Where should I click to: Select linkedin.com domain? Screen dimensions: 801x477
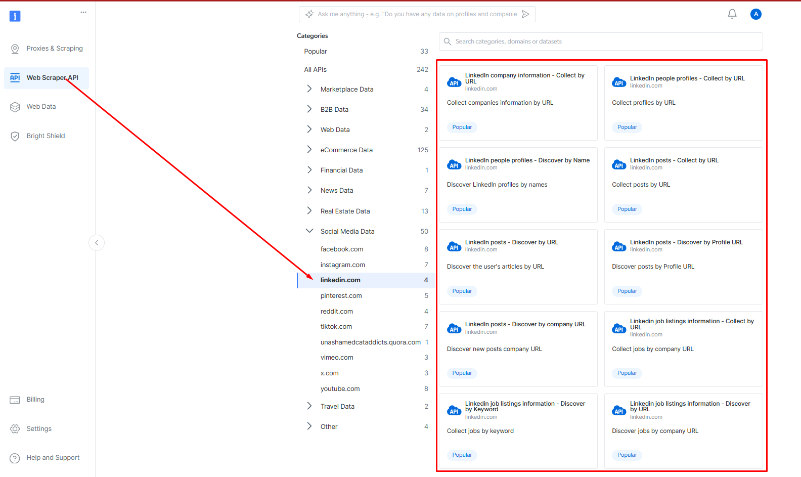(x=366, y=280)
